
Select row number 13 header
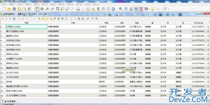point(3,82)
